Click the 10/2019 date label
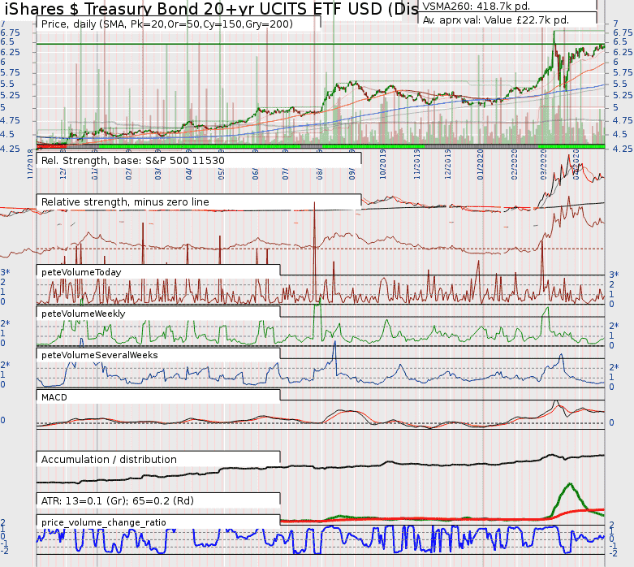This screenshot has height=567, width=634. [x=383, y=164]
